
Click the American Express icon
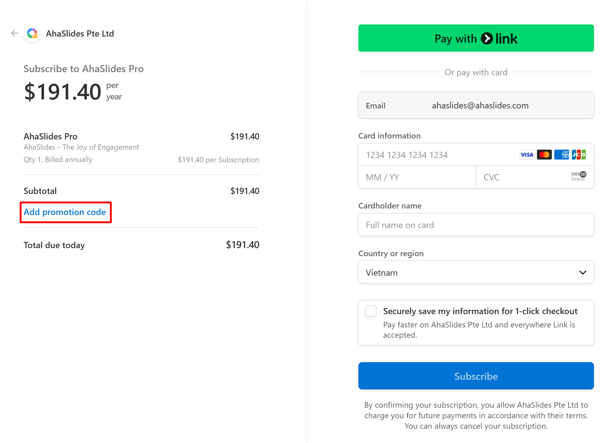tap(561, 155)
